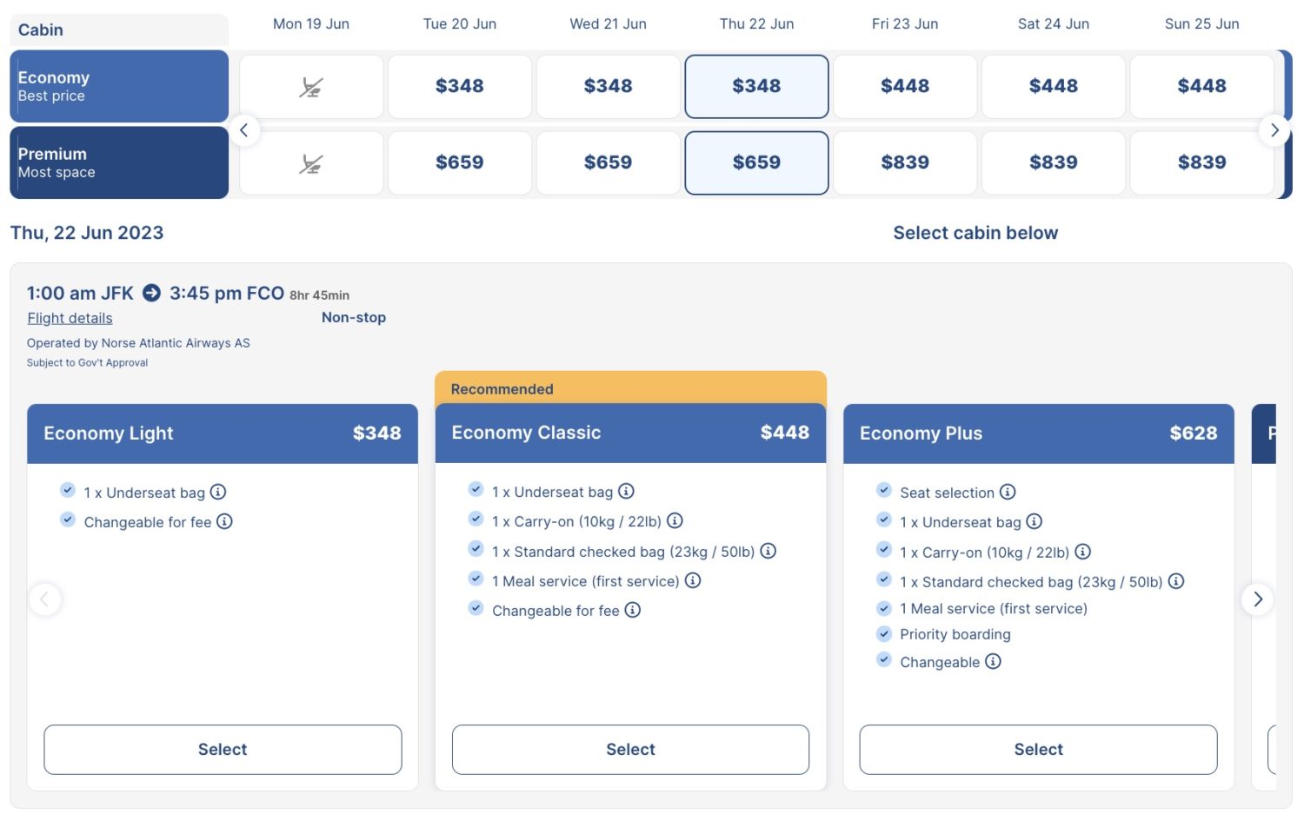Choose the $448 price for Fri 23 Jun
Viewport: 1304px width, 814px height.
905,86
